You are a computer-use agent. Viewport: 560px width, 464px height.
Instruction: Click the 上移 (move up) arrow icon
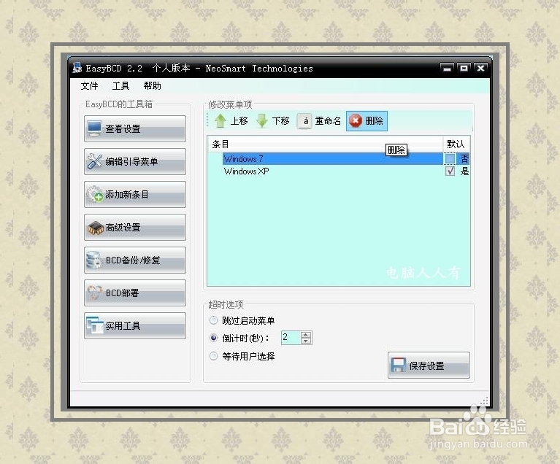pos(220,120)
